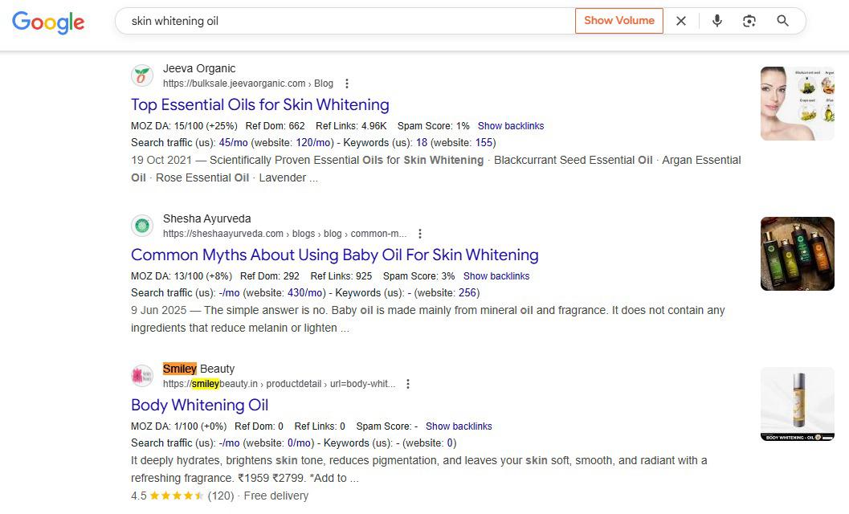Click the Show Volume button
Image resolution: width=849 pixels, height=514 pixels.
tap(619, 21)
